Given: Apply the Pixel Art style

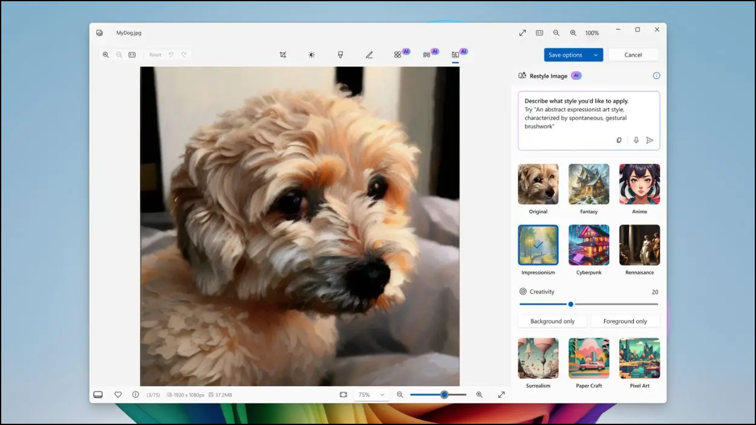Looking at the screenshot, I should click(x=640, y=358).
